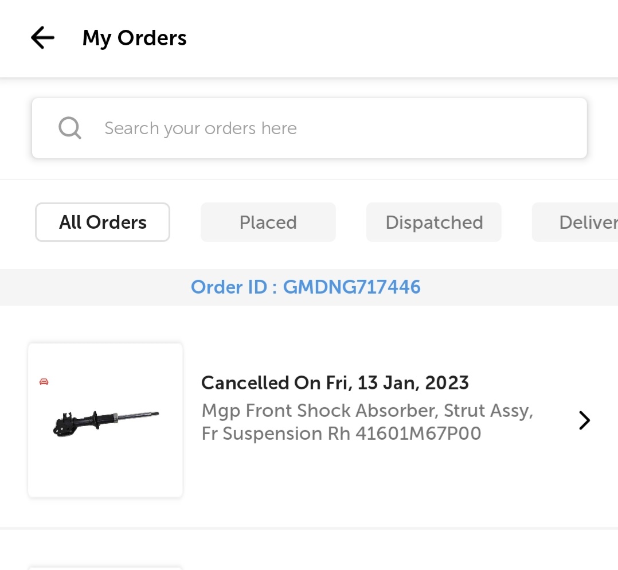Open order details with the right chevron

pyautogui.click(x=584, y=420)
